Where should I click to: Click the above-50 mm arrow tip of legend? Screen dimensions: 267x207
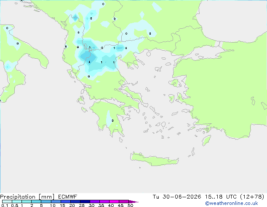133,202
